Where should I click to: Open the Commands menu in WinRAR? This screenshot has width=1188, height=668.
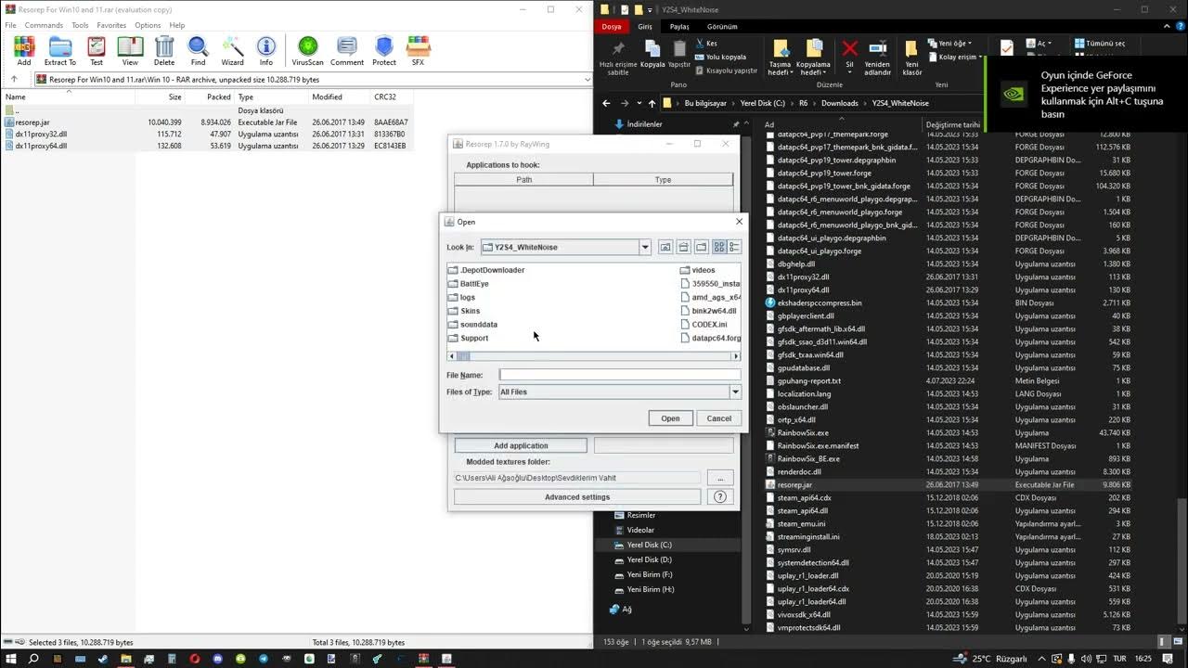click(x=45, y=25)
